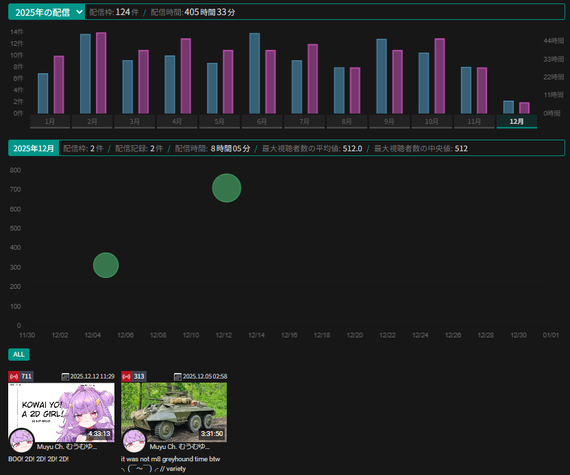Click the 配信記録 2件 record count
Image resolution: width=570 pixels, height=475 pixels.
point(139,149)
